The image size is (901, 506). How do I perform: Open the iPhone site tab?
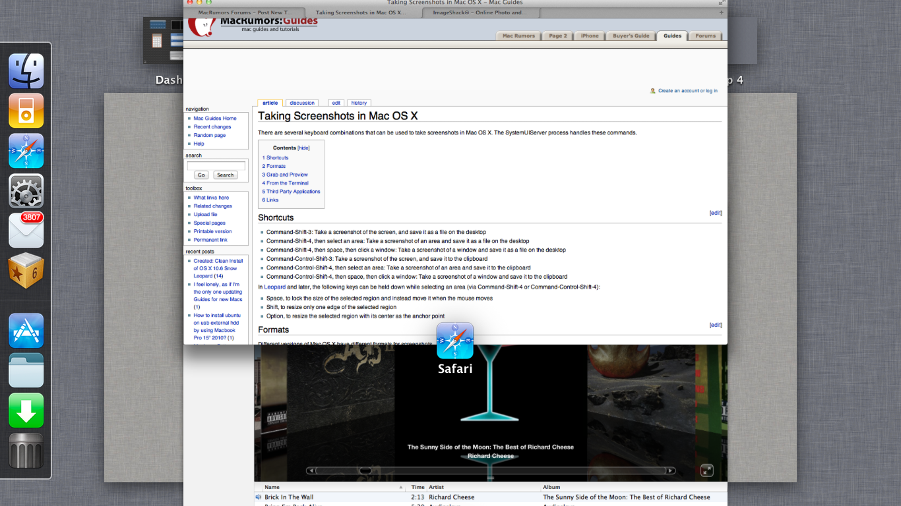point(590,36)
